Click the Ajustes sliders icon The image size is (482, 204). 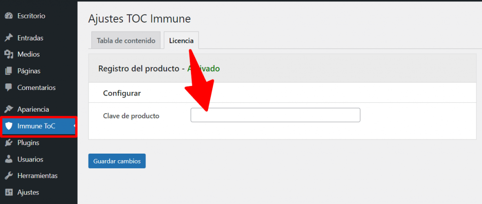(8, 192)
